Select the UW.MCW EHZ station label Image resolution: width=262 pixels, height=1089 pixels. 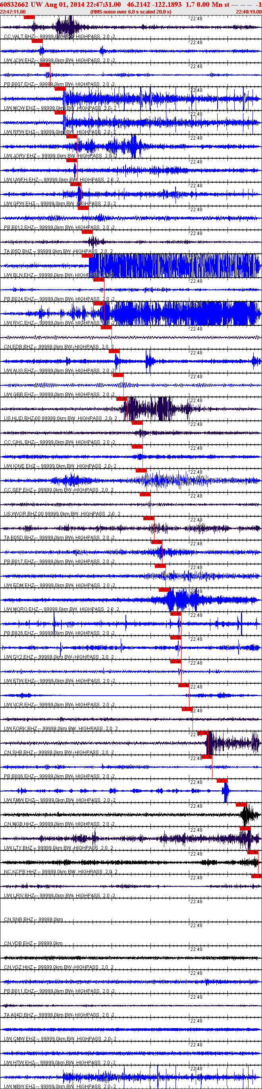coord(60,108)
